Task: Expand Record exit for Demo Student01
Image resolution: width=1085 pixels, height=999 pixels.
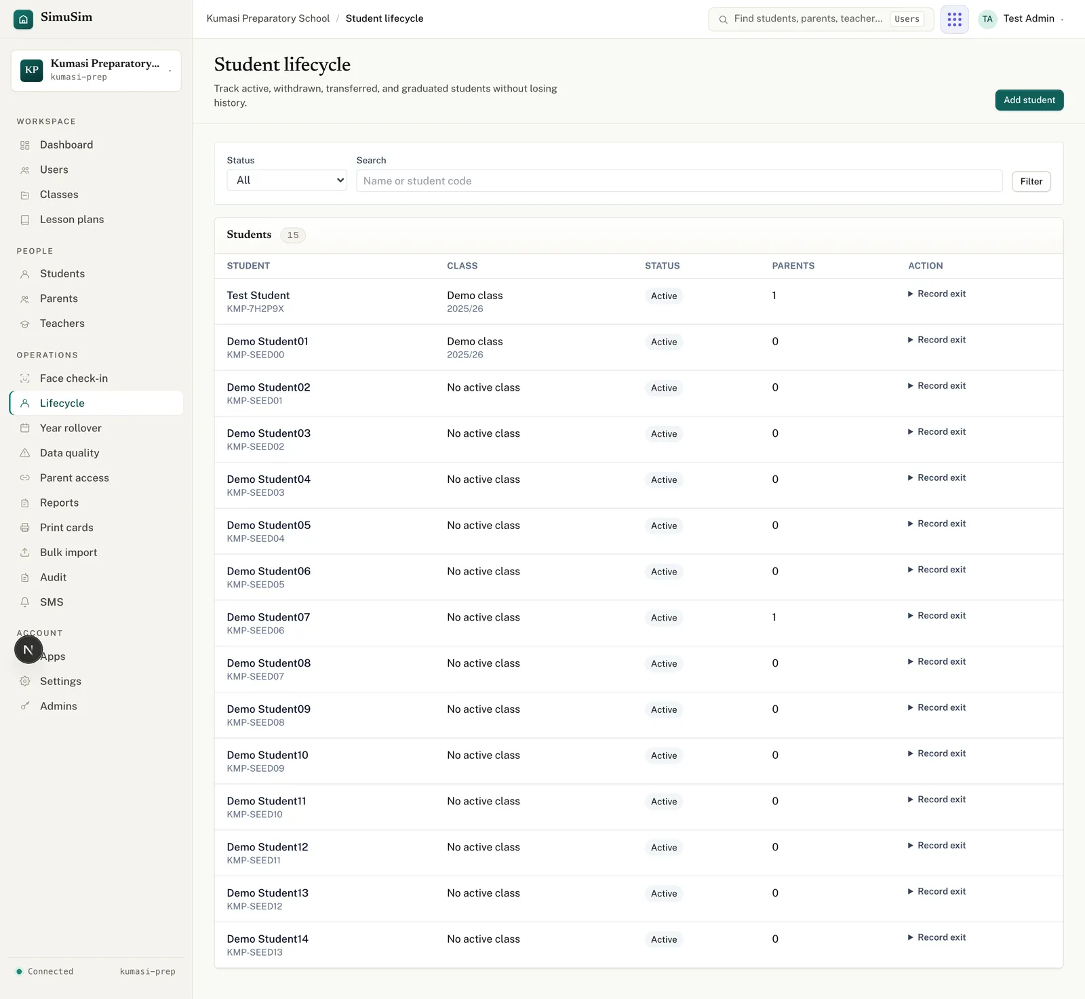Action: point(936,340)
